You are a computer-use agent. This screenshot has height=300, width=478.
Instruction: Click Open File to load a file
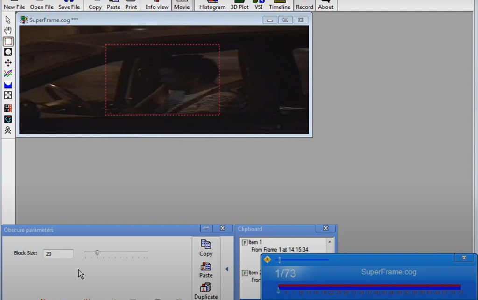[42, 5]
